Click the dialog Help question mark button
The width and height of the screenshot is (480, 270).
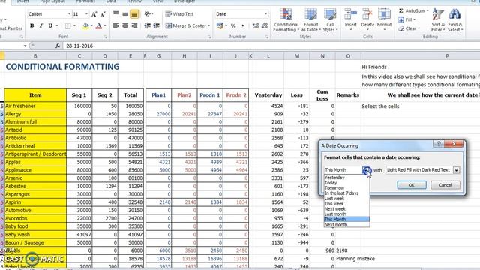pyautogui.click(x=438, y=143)
